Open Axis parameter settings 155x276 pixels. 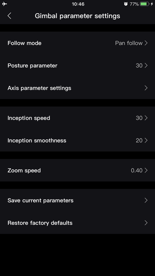(77, 88)
